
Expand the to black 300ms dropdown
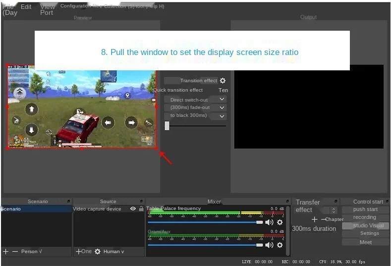(x=222, y=116)
